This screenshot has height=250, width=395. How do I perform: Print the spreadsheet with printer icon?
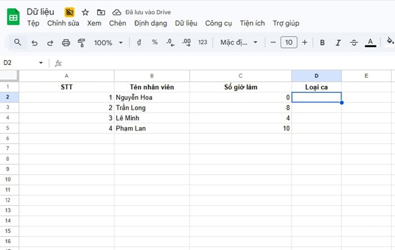(66, 42)
